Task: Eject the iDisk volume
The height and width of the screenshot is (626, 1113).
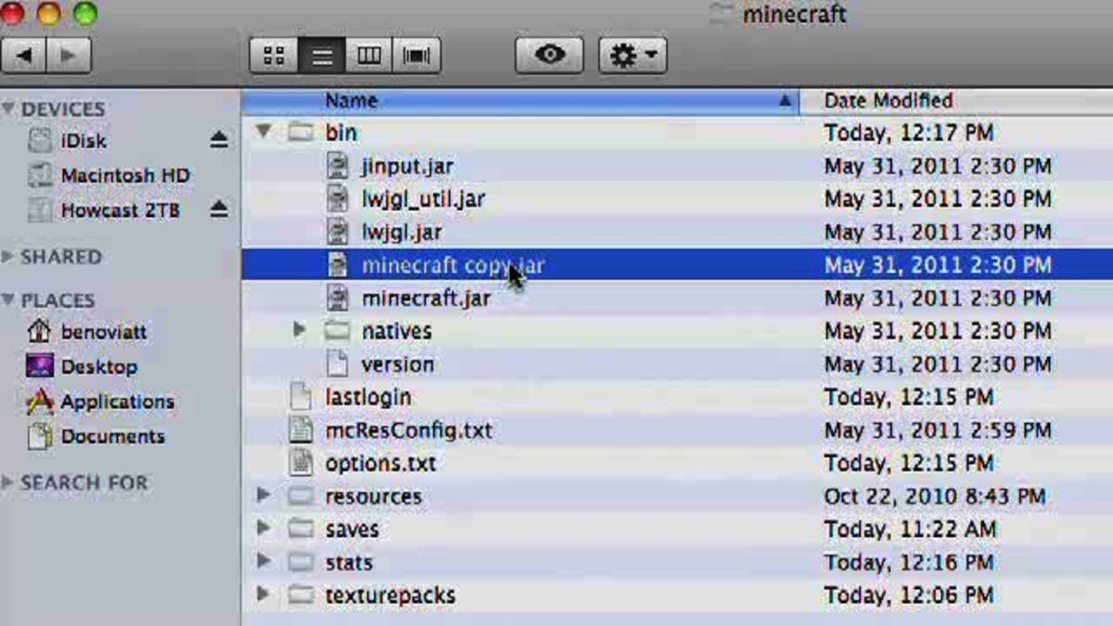Action: (x=219, y=140)
